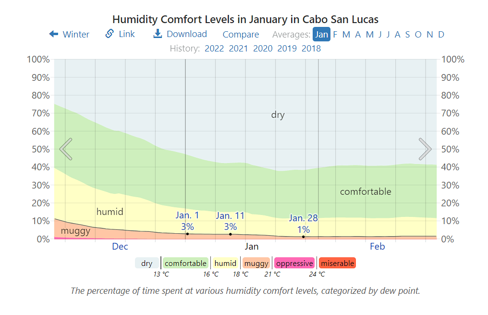This screenshot has height=315, width=488.
Task: Open the 2019 historical data
Action: point(287,48)
